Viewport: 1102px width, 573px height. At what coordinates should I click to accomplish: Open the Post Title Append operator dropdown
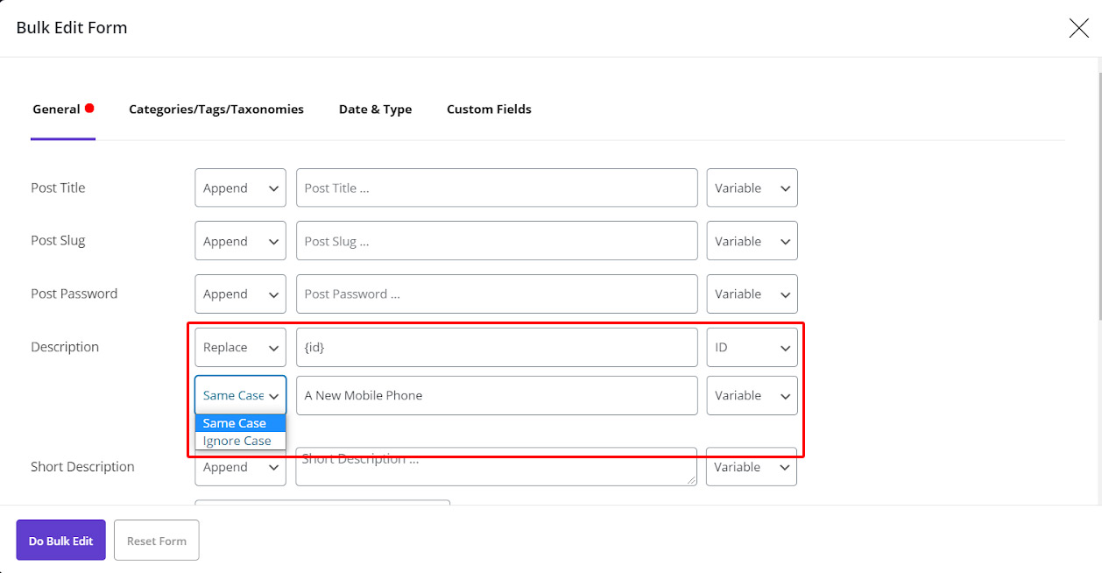[x=240, y=188]
